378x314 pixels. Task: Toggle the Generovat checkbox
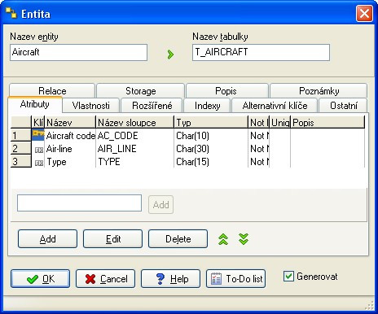click(x=288, y=277)
